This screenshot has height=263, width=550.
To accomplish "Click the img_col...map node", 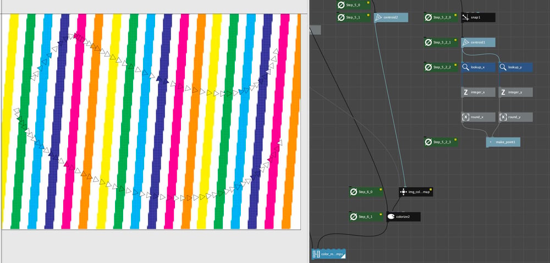I will 416,192.
